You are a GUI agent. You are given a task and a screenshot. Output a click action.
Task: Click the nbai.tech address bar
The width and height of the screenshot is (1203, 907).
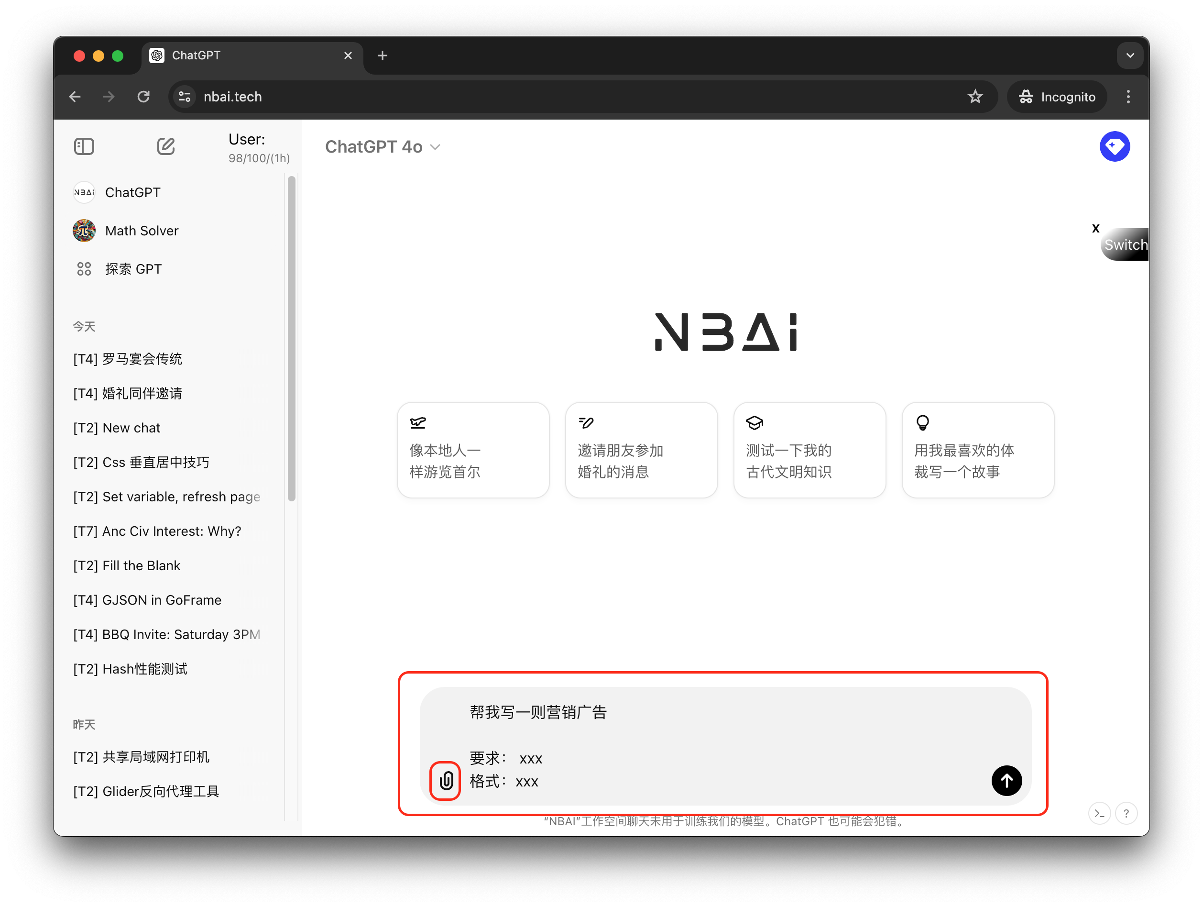tap(582, 97)
